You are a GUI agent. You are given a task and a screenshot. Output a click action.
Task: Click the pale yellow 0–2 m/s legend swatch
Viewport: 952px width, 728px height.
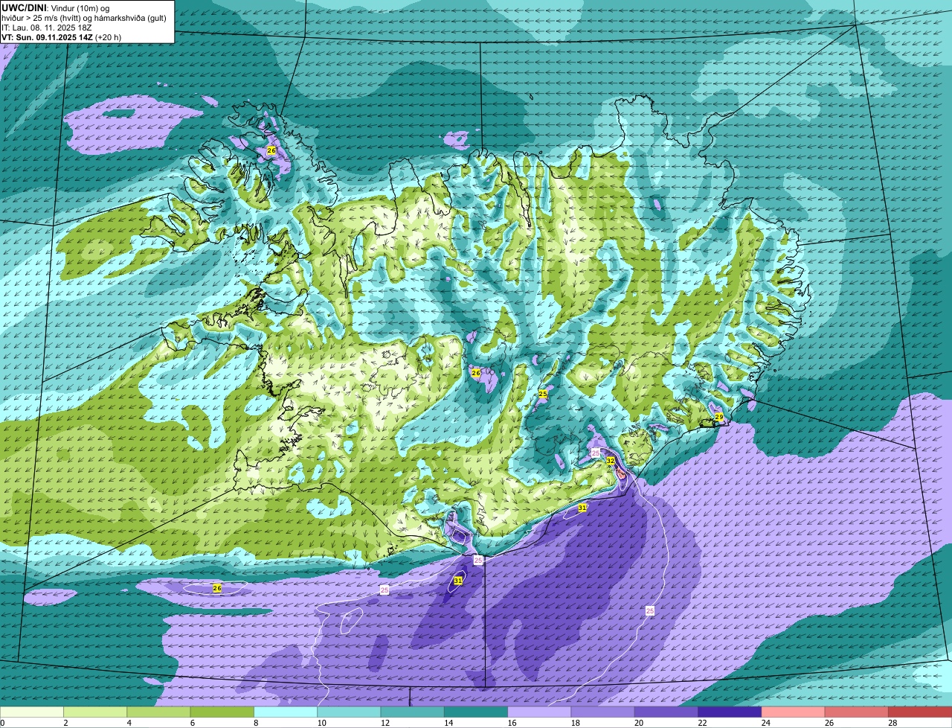[32, 712]
